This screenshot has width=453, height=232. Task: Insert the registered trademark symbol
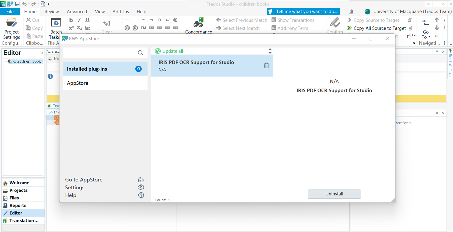[135, 28]
